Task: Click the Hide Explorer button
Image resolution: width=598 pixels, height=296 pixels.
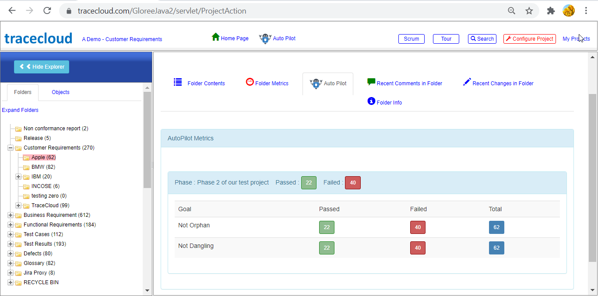Action: click(x=42, y=67)
